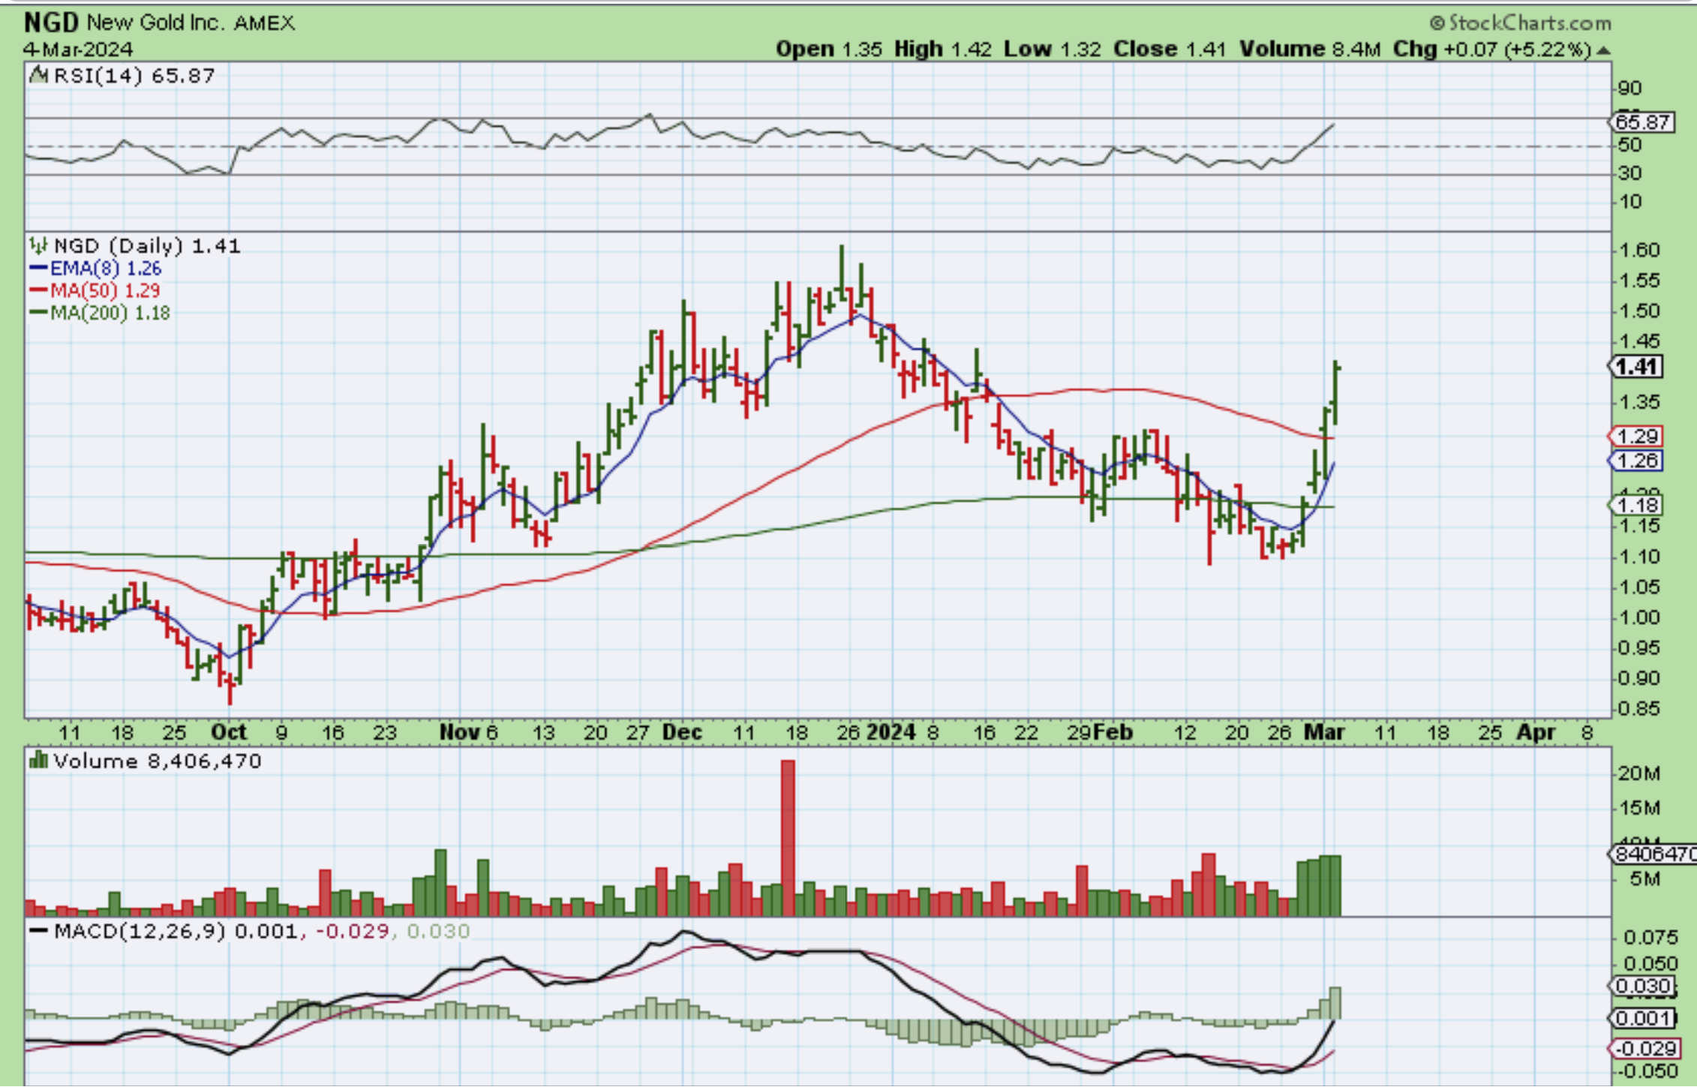1697x1087 pixels.
Task: Select the red MA(50) legend entry
Action: click(95, 291)
